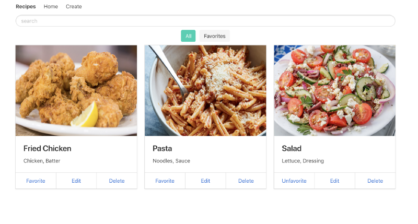Delete the Fried Chicken recipe
The height and width of the screenshot is (224, 418).
tap(117, 181)
